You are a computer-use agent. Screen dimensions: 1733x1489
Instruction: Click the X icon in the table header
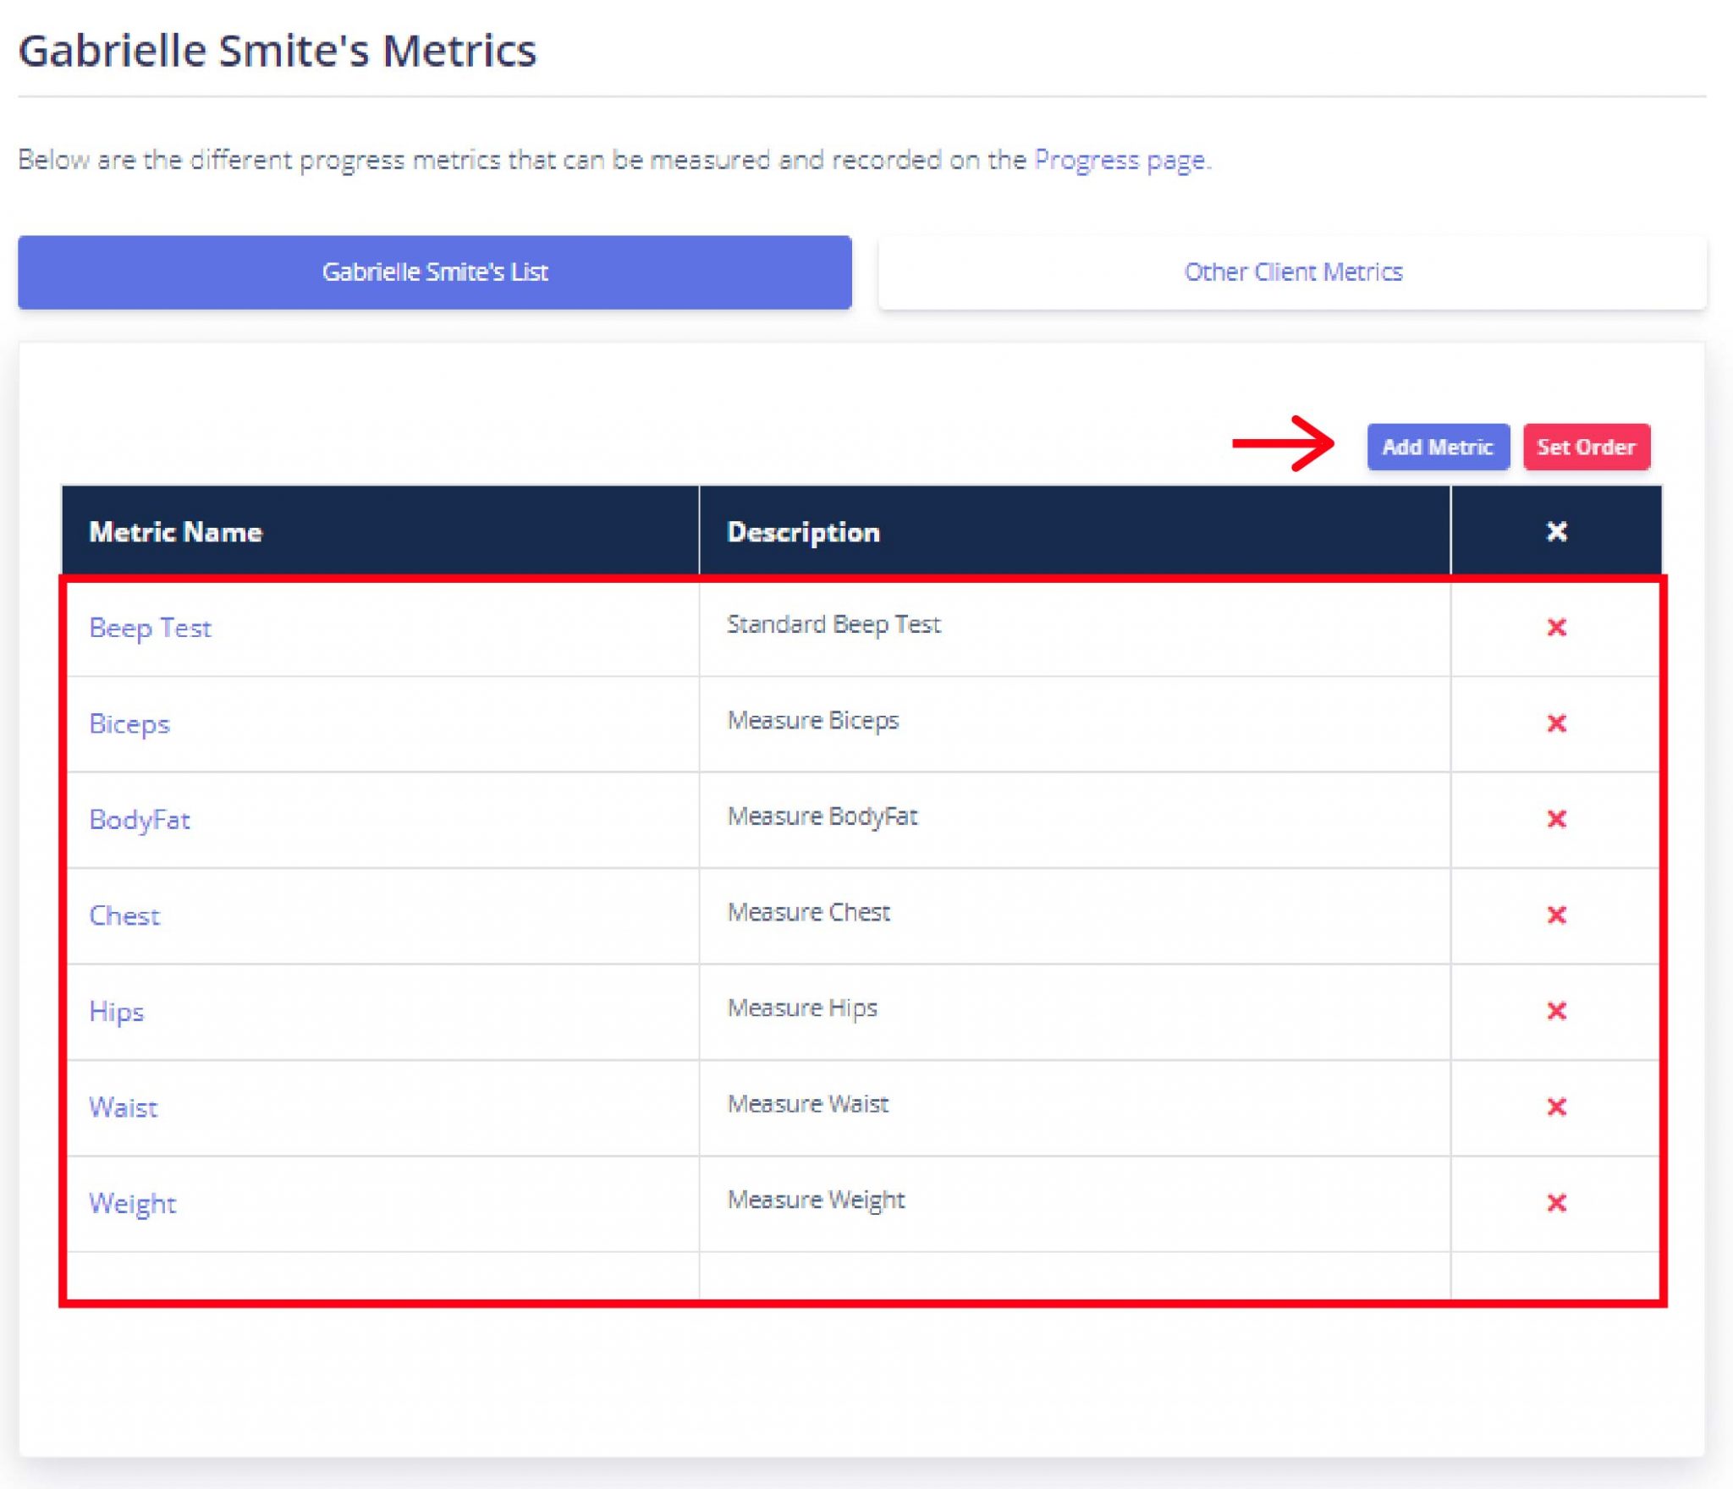click(x=1556, y=533)
